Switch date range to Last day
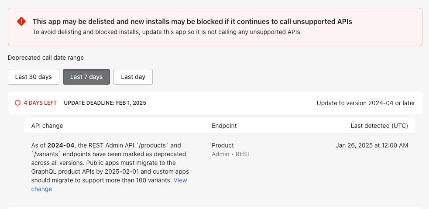429x209 pixels. [x=133, y=77]
